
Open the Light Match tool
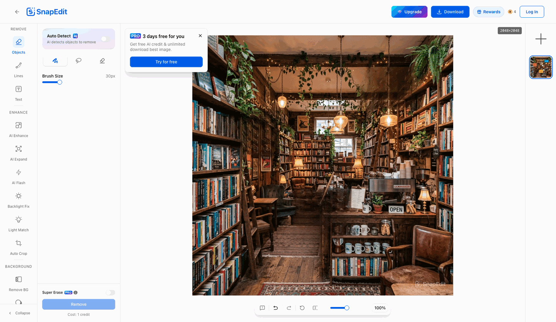19,223
